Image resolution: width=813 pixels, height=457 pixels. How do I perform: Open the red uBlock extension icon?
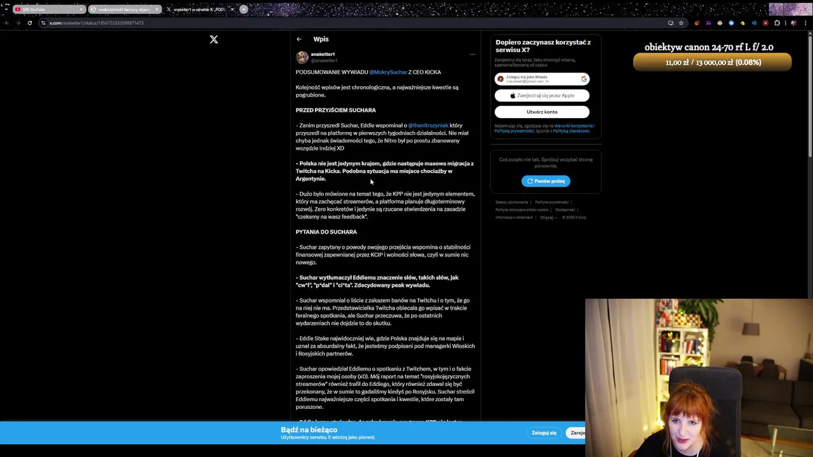pos(765,23)
